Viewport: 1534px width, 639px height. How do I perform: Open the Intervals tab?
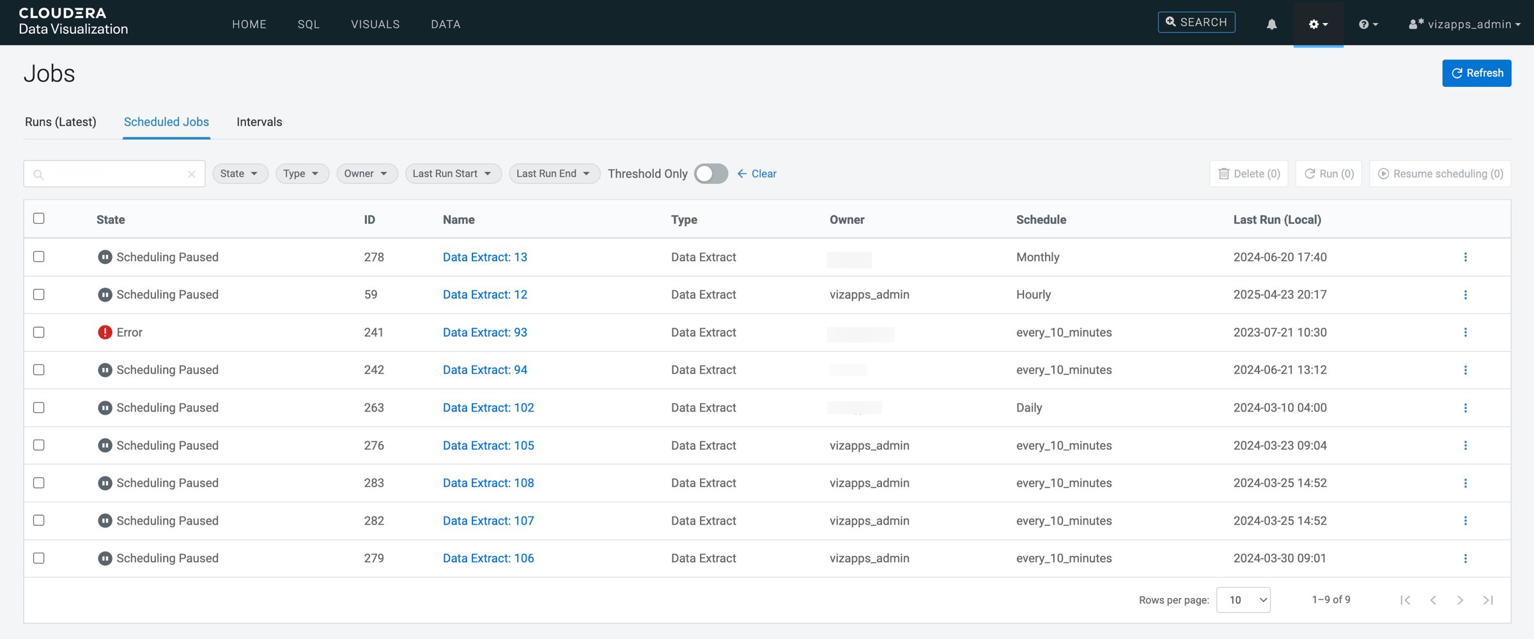pos(259,122)
